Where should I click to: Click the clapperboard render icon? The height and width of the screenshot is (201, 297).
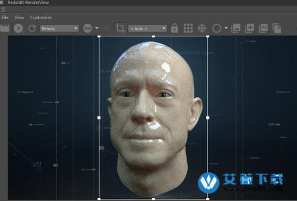coord(5,28)
